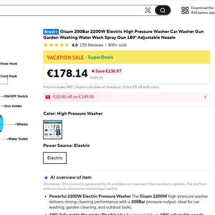Click the star rating icons
The height and width of the screenshot is (215, 215).
(56, 45)
